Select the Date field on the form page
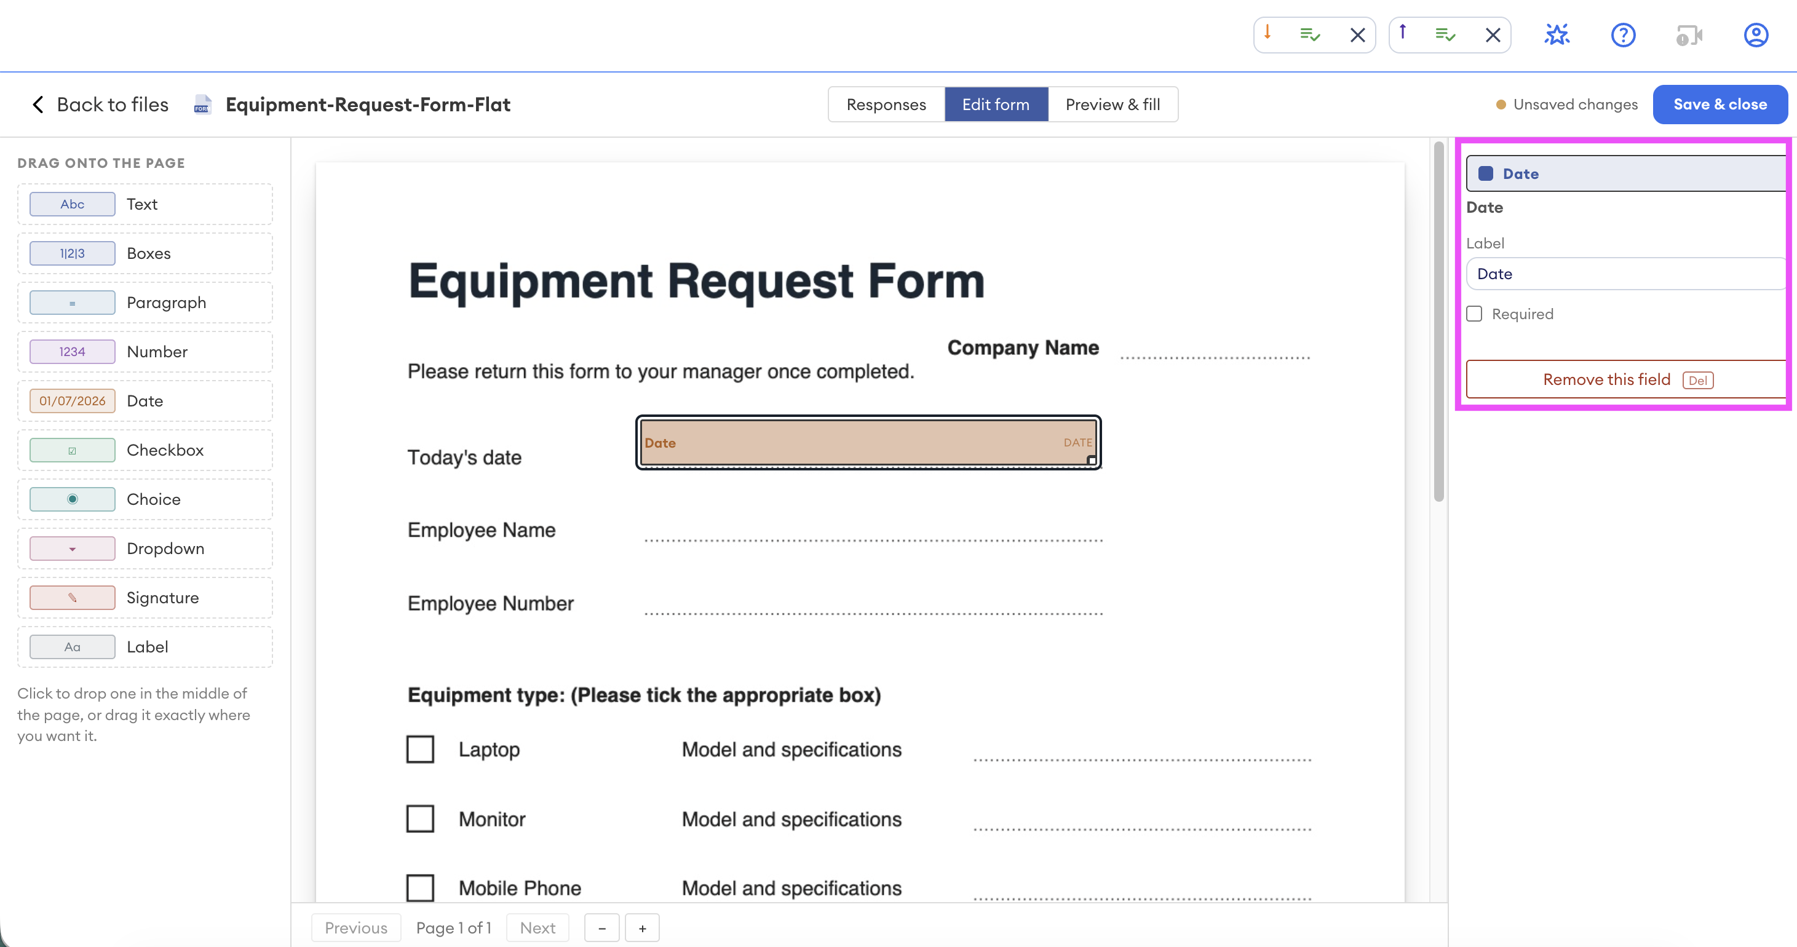1797x947 pixels. click(x=868, y=443)
